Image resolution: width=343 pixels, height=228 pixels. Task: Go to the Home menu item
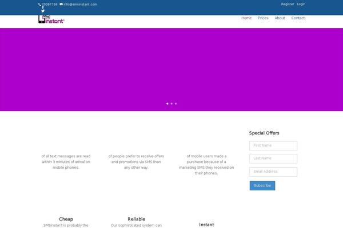coord(246,18)
